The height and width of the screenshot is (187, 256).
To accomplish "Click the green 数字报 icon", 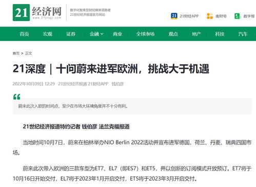I will pos(237,16).
